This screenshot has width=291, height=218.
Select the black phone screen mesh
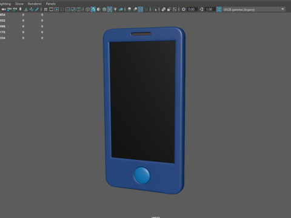[x=142, y=101]
